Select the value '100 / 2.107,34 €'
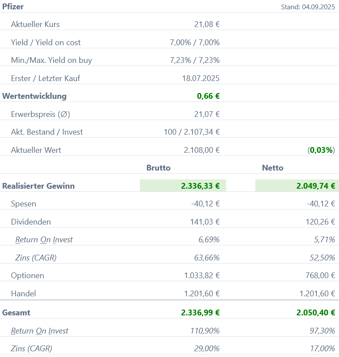The image size is (339, 357). 192,132
